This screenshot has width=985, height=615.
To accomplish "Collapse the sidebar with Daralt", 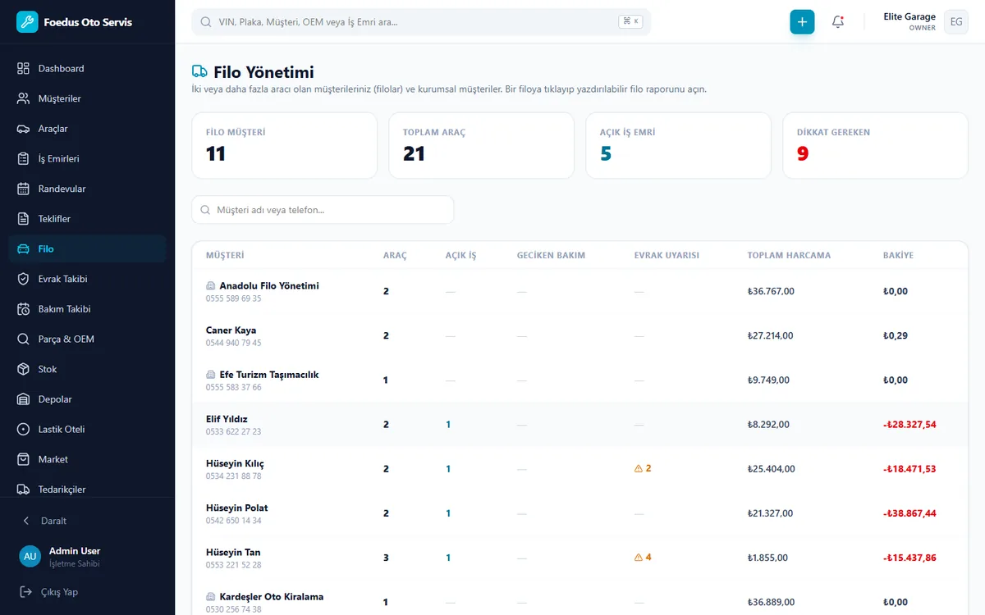I will [x=88, y=521].
